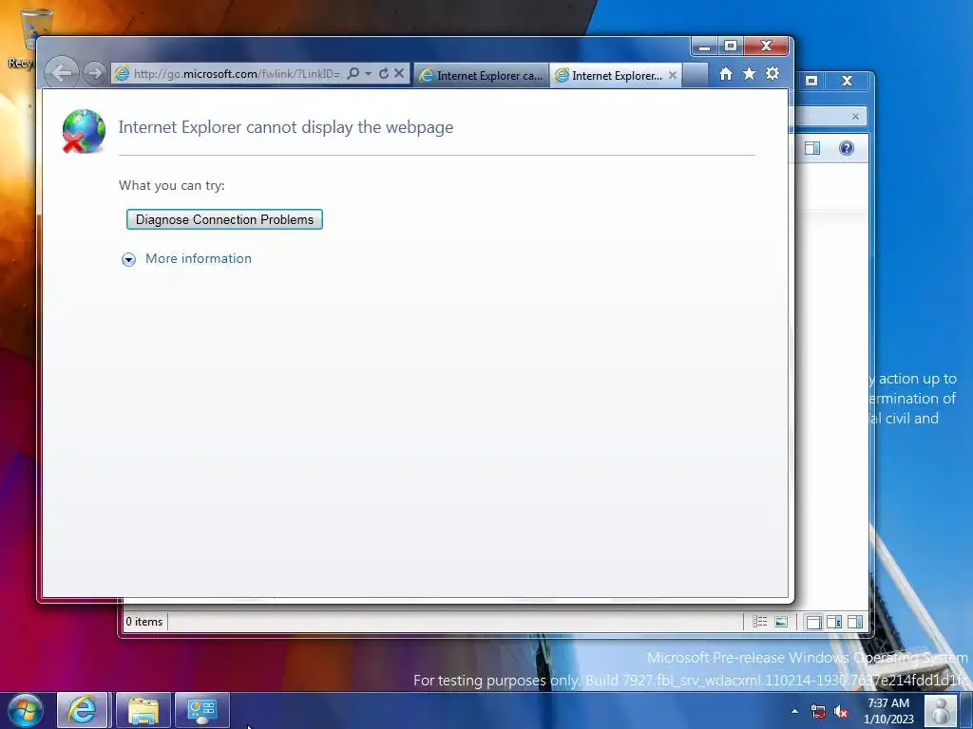Maximize the background Explorer window
The image size is (973, 729).
[x=811, y=81]
